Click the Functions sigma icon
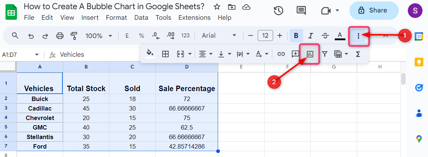 pos(358,54)
